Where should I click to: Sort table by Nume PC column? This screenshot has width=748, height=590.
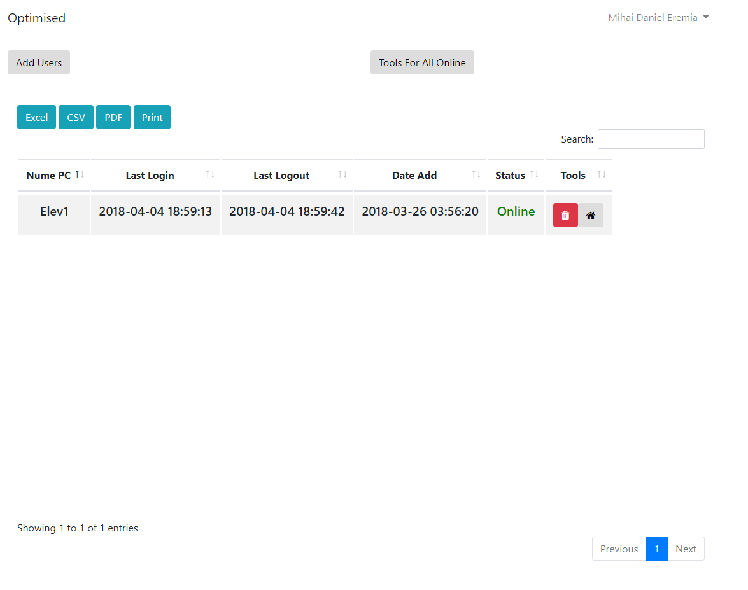[x=54, y=175]
